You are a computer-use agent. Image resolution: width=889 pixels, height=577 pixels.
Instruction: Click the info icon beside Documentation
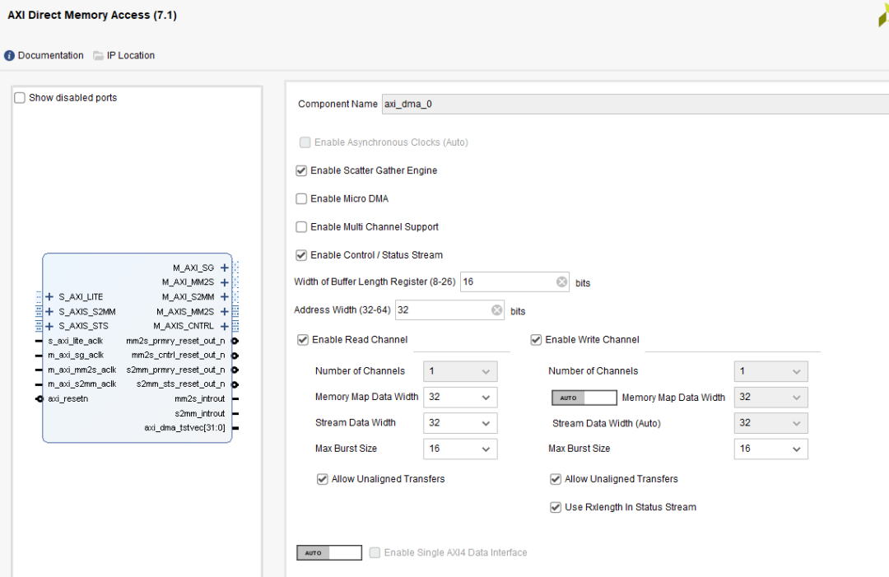[x=8, y=55]
